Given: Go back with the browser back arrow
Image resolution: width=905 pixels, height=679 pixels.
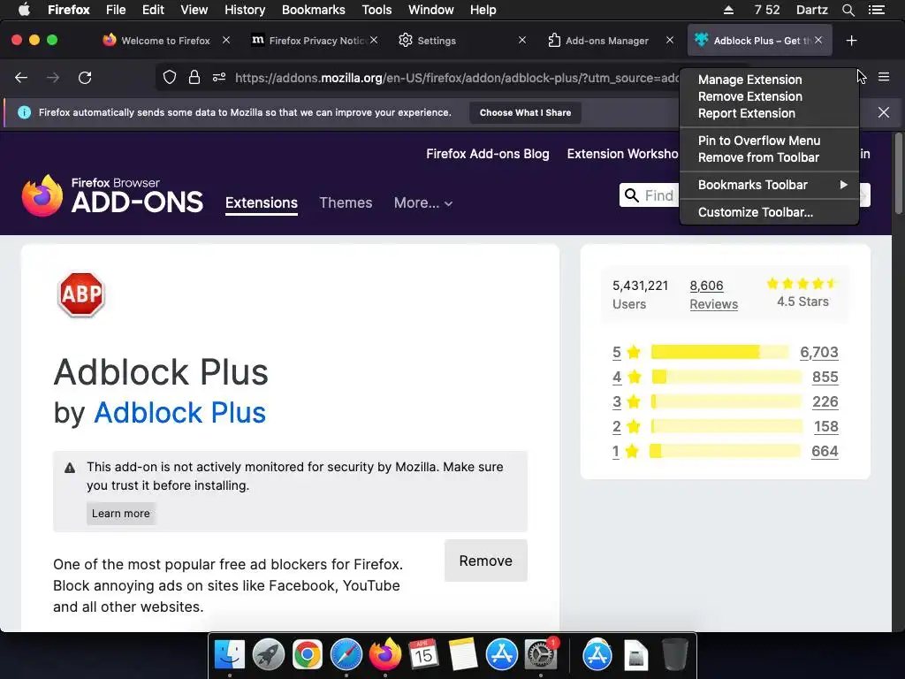Looking at the screenshot, I should point(21,78).
